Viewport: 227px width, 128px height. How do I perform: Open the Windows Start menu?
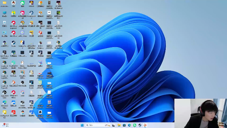(x=82, y=125)
